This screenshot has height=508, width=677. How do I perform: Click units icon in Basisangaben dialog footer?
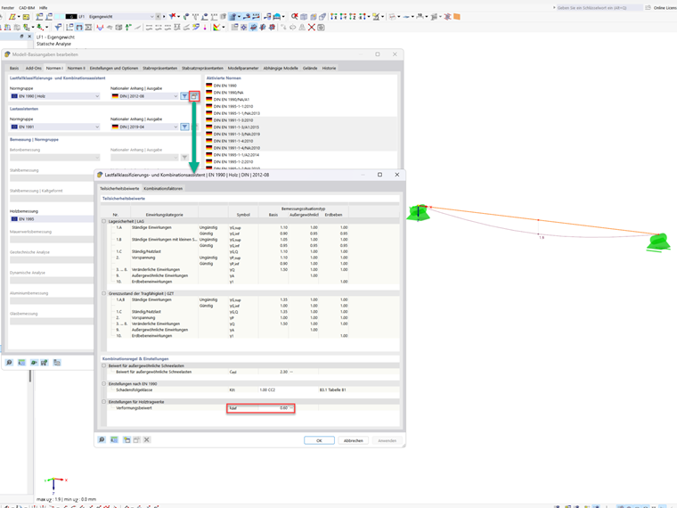point(21,363)
